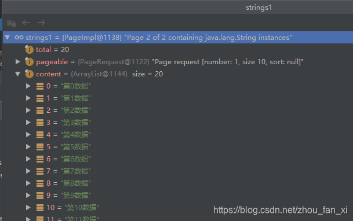Expand list element 4
Viewport: 353px width, 221px height.
(28, 134)
